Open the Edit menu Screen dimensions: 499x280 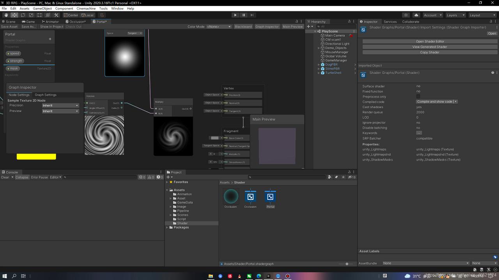point(13,8)
